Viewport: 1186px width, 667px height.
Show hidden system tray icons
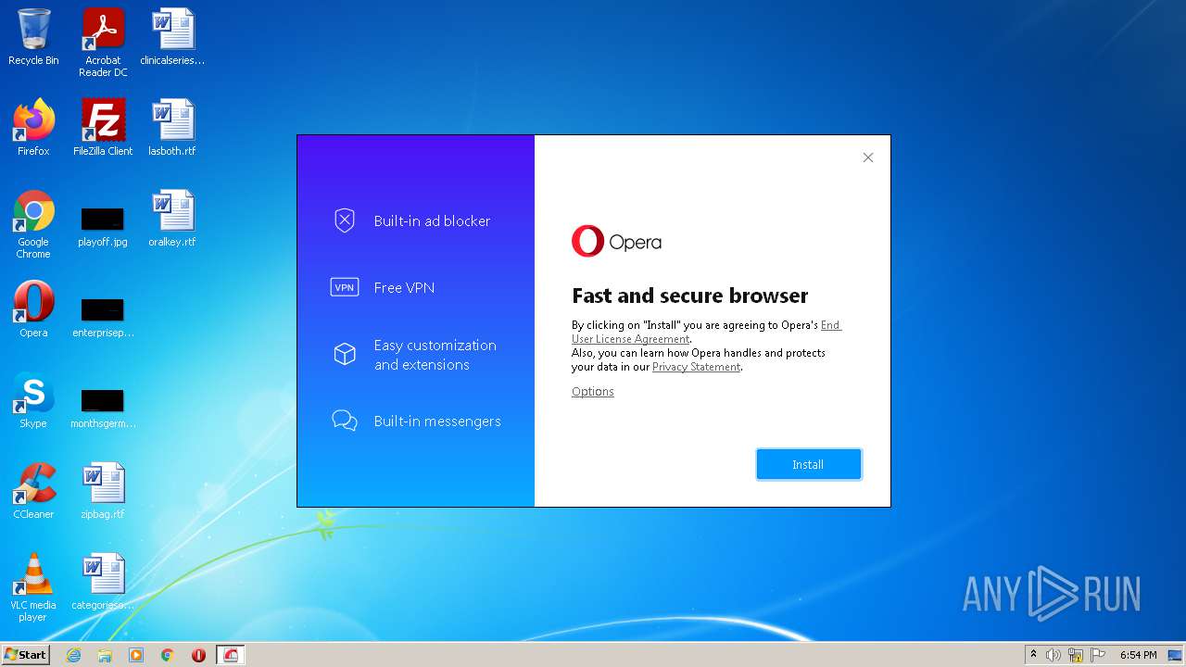click(x=1034, y=655)
